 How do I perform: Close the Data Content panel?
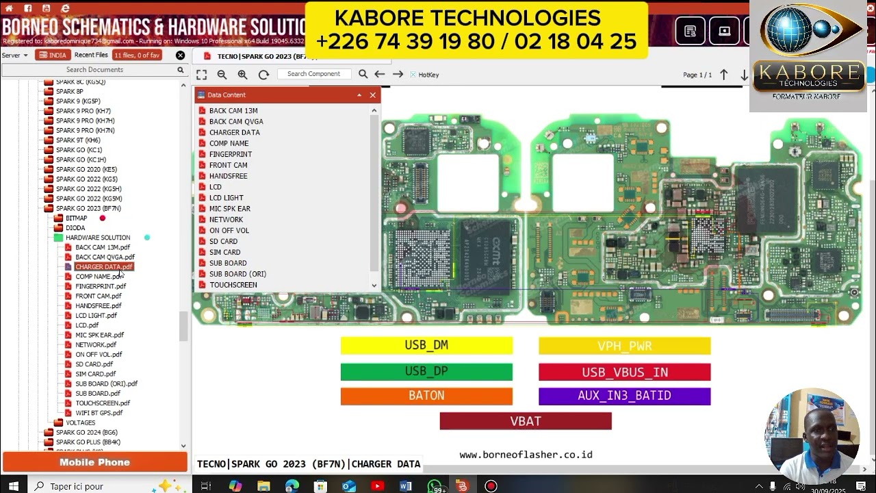pos(372,95)
